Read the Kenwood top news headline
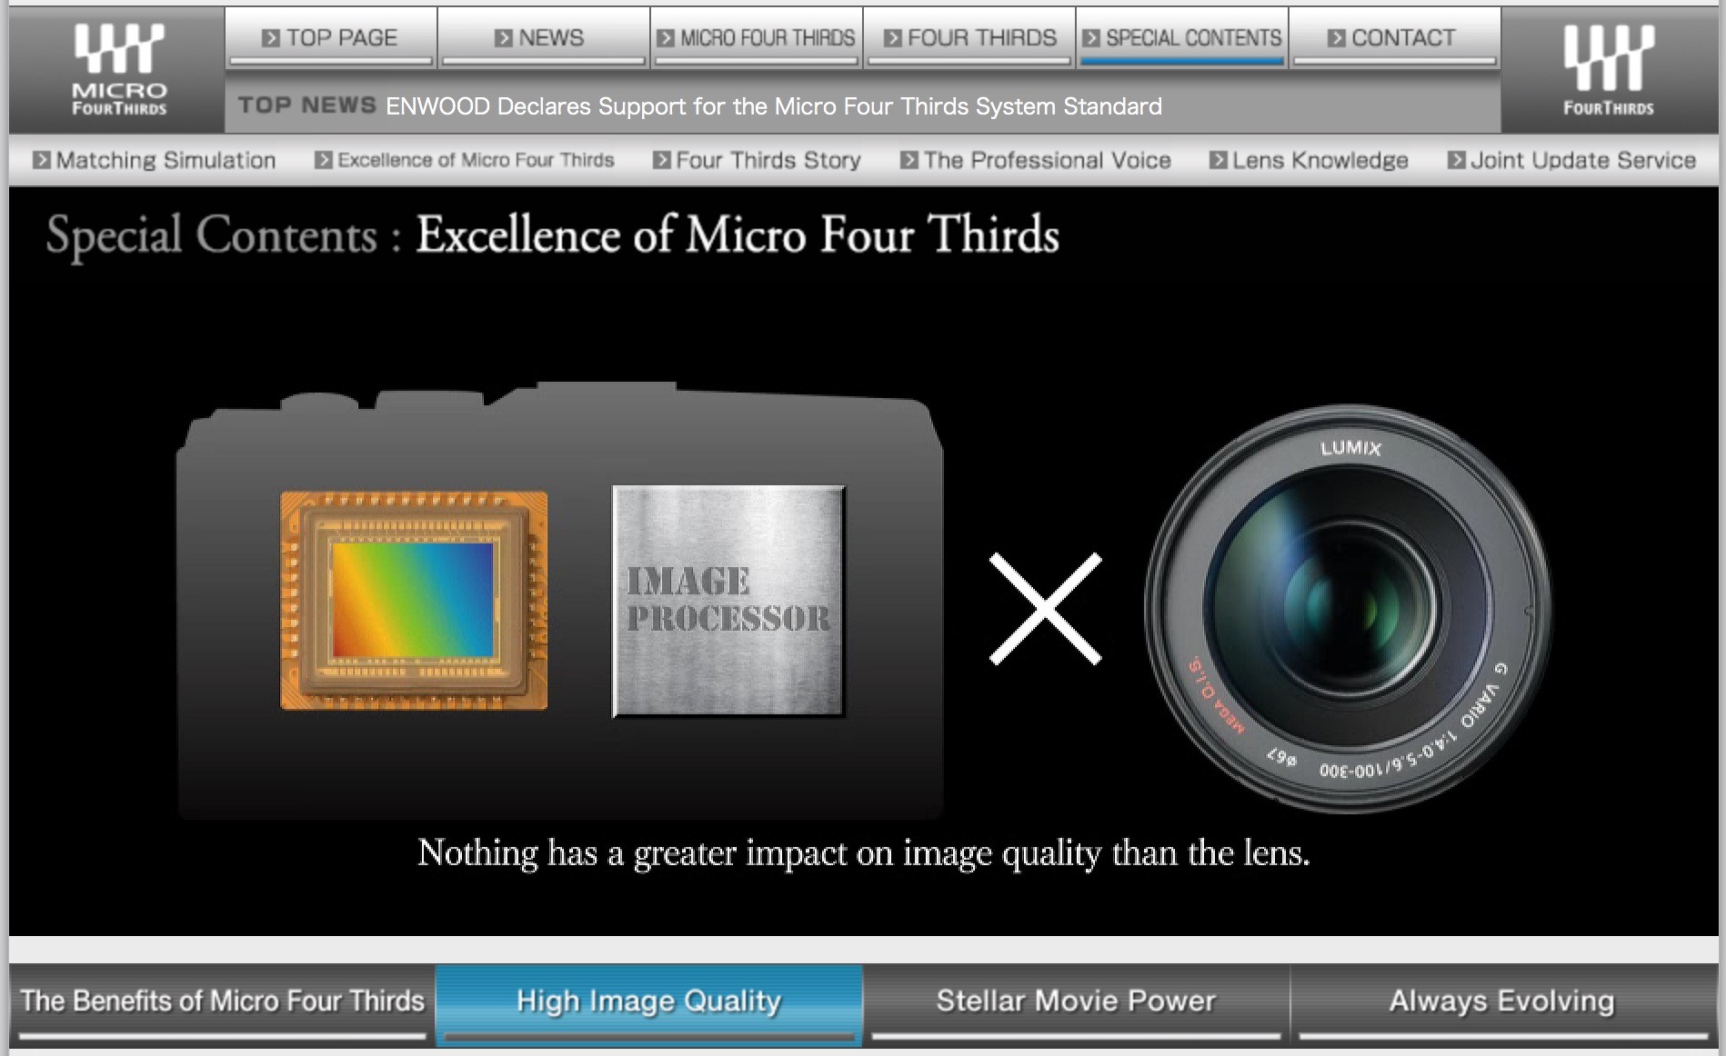 coord(774,106)
